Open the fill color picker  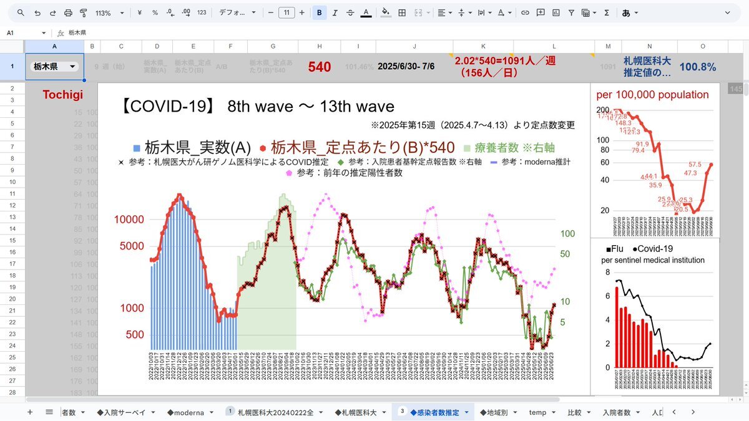386,12
